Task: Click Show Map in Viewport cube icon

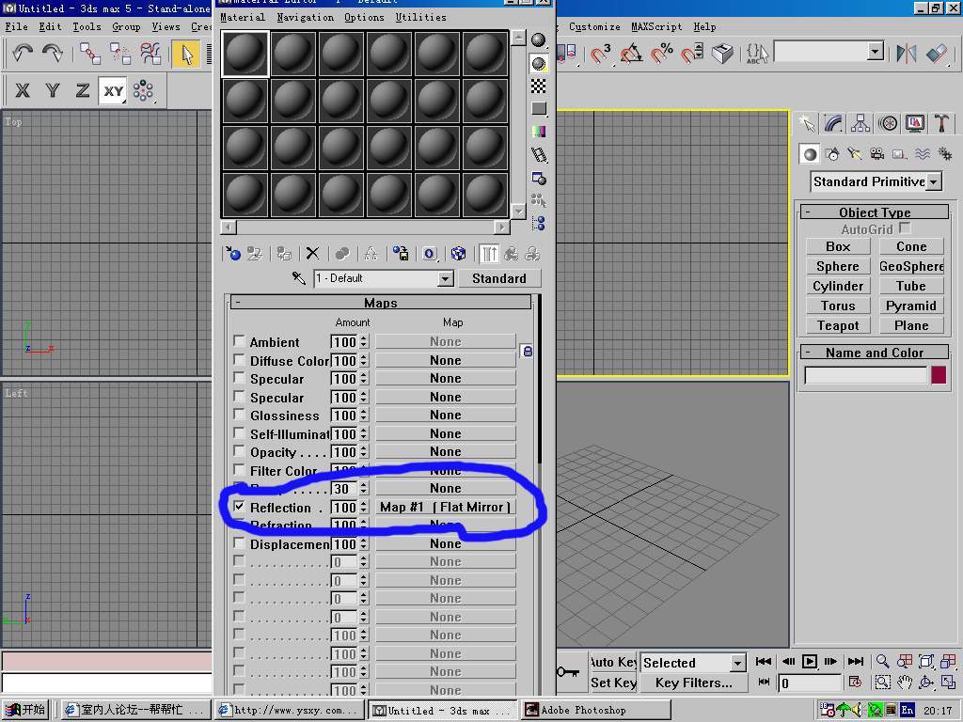Action: [458, 253]
